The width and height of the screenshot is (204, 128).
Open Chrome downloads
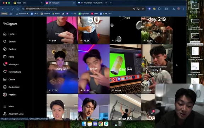174,9
